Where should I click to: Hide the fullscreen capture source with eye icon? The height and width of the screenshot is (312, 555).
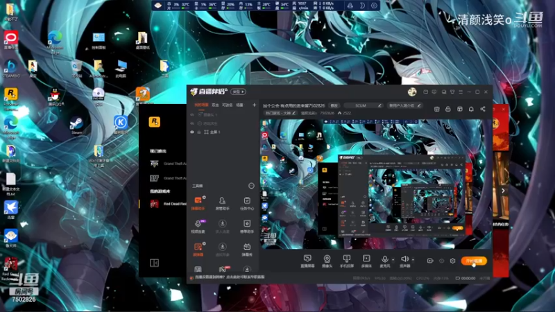(192, 132)
